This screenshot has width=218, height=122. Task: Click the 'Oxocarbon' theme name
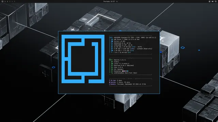[x=118, y=71]
